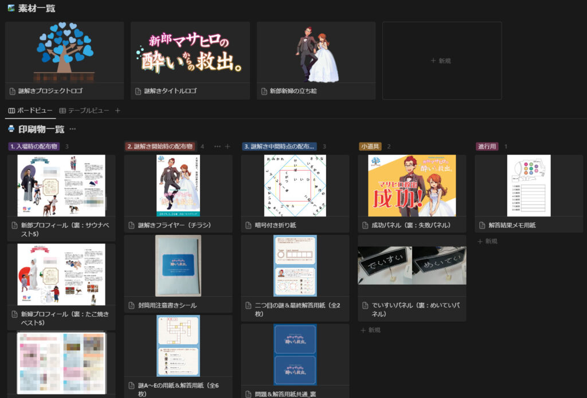The height and width of the screenshot is (398, 587).
Task: Click + 新規 in the 素材一覧 gallery
Action: [x=441, y=61]
